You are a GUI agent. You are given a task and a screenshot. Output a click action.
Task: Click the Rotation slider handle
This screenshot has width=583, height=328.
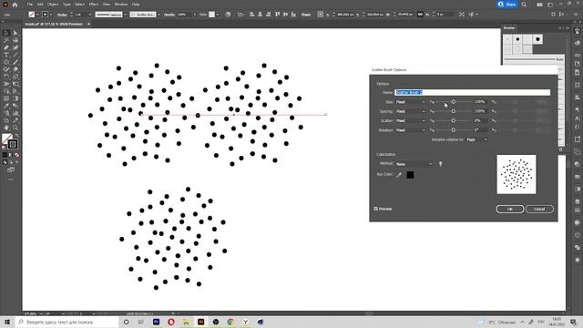[454, 130]
